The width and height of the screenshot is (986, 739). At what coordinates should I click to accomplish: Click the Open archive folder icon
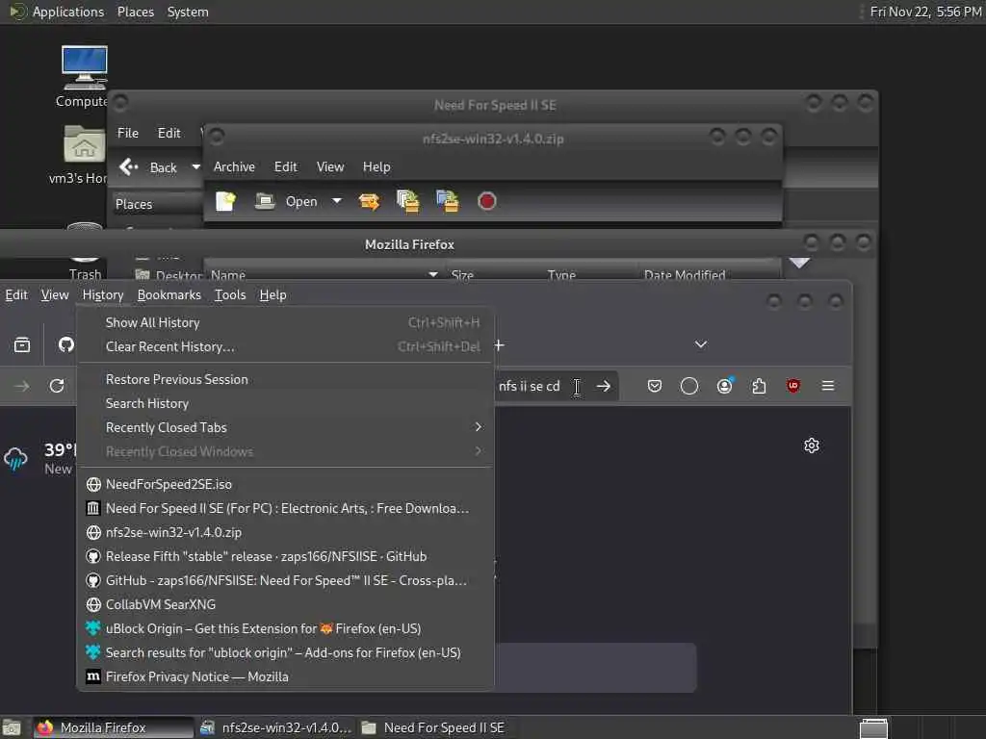[265, 201]
